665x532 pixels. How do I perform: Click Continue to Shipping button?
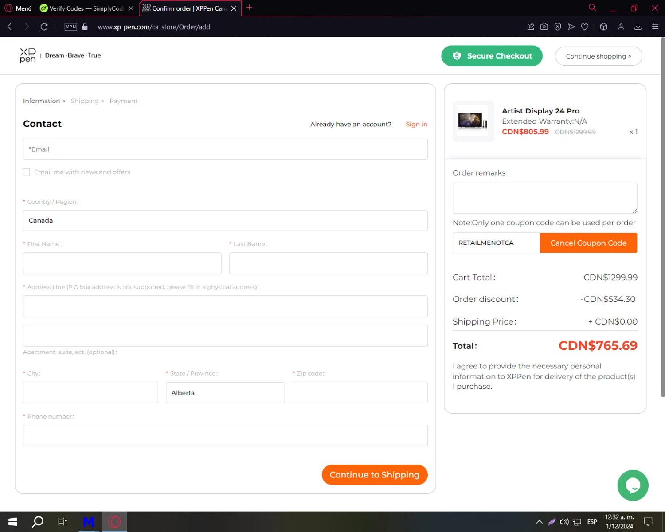click(x=375, y=475)
